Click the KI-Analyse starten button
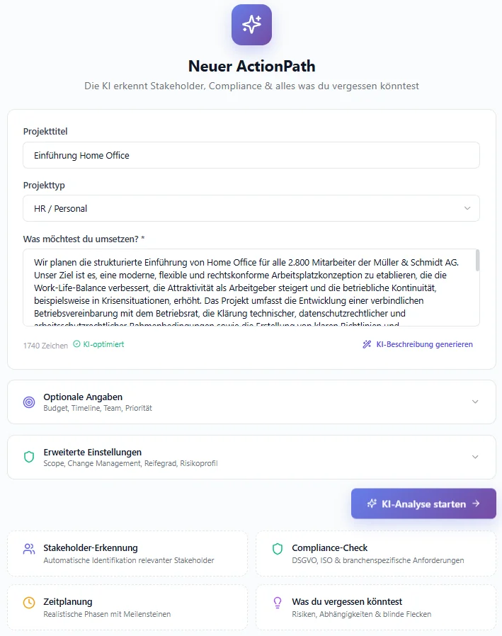The width and height of the screenshot is (502, 636). 423,504
